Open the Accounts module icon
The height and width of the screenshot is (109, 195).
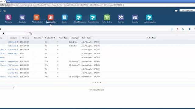[x=8, y=18]
